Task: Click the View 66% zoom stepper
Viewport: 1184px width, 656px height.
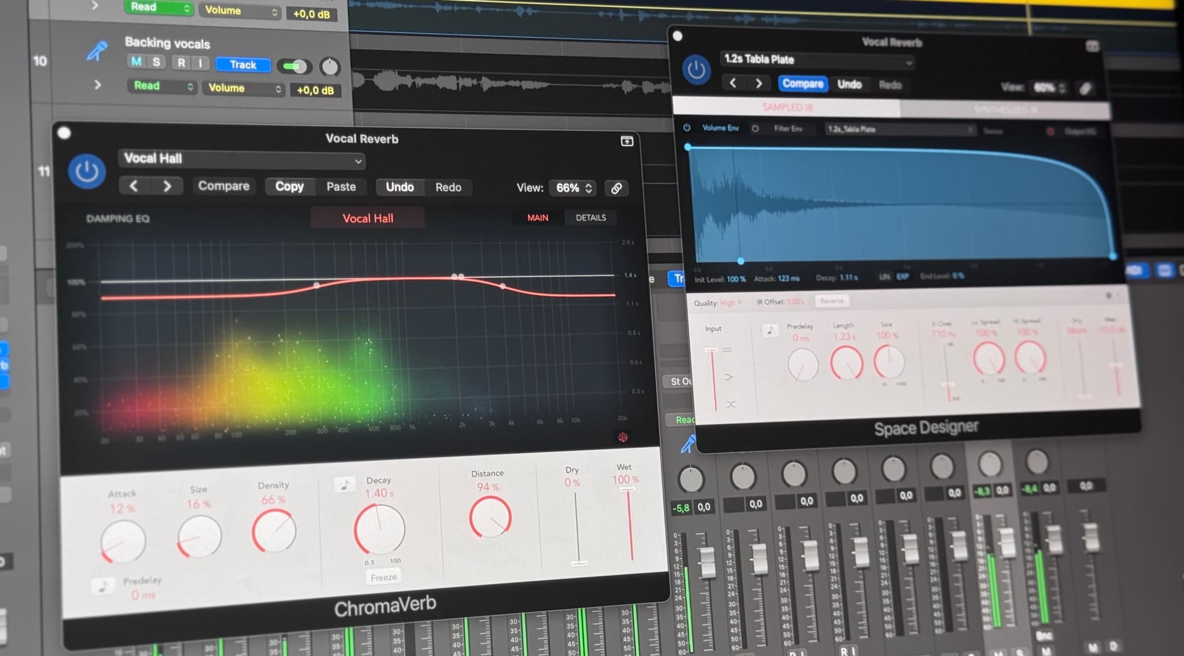Action: [587, 188]
